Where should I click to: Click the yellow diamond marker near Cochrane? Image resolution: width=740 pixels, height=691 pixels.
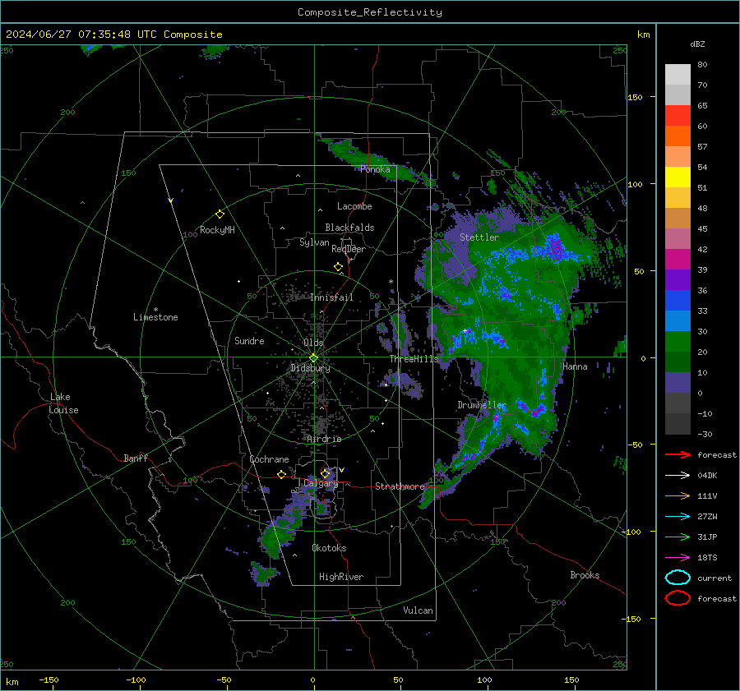pos(282,474)
